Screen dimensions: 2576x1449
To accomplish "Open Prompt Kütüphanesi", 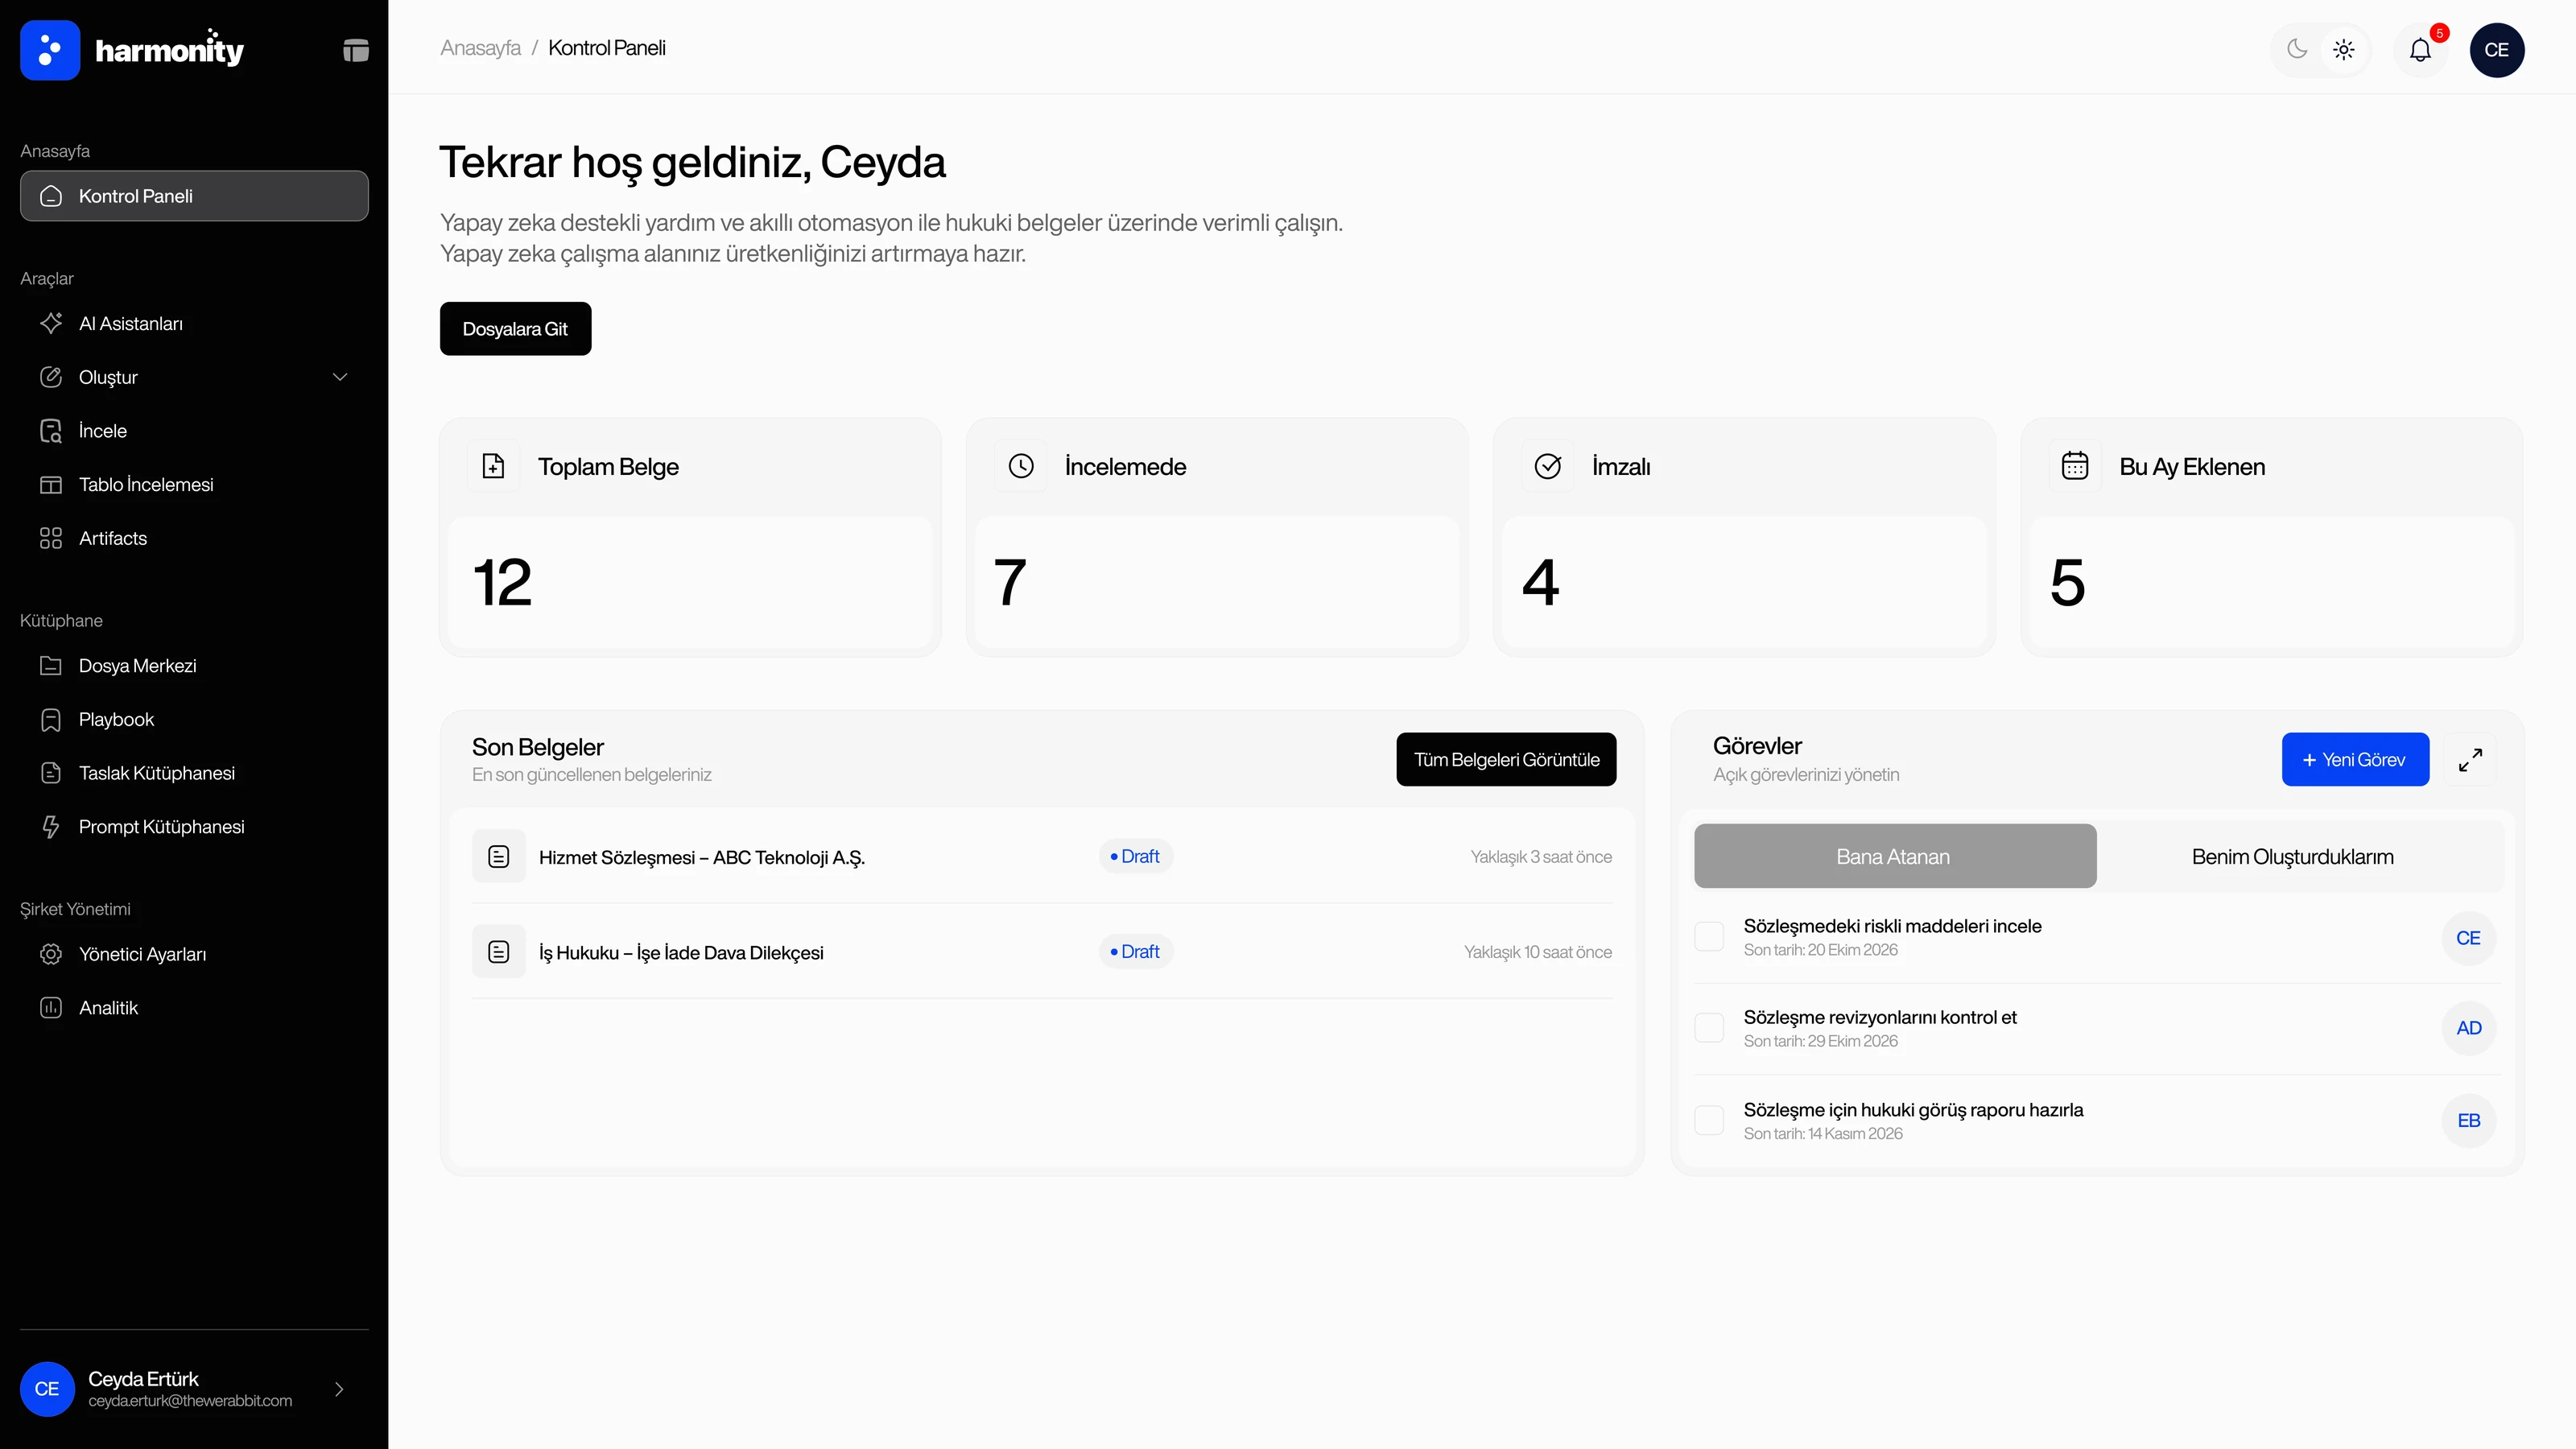I will point(194,827).
